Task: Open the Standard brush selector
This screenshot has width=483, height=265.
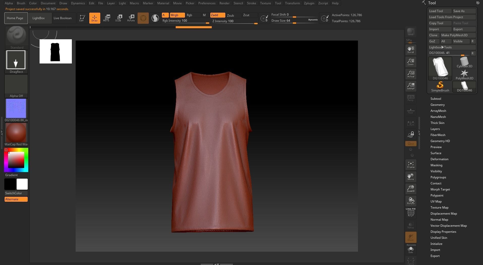Action: 16,38
